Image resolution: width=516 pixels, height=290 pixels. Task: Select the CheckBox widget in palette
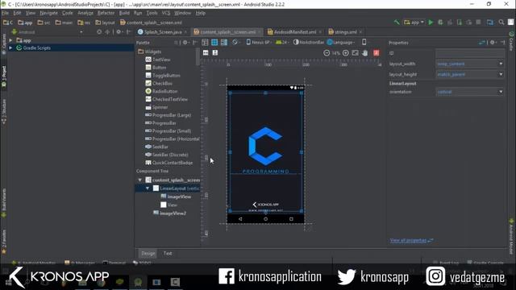[x=159, y=83]
